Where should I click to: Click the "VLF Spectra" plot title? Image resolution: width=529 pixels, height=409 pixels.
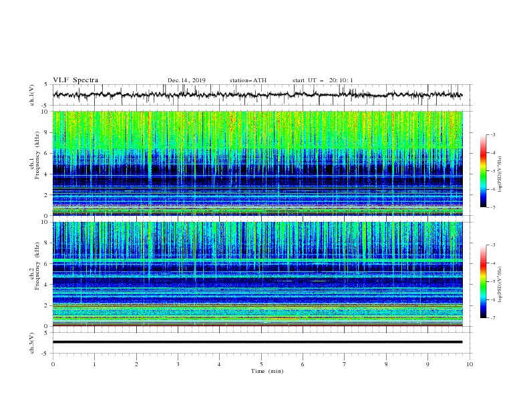75,80
